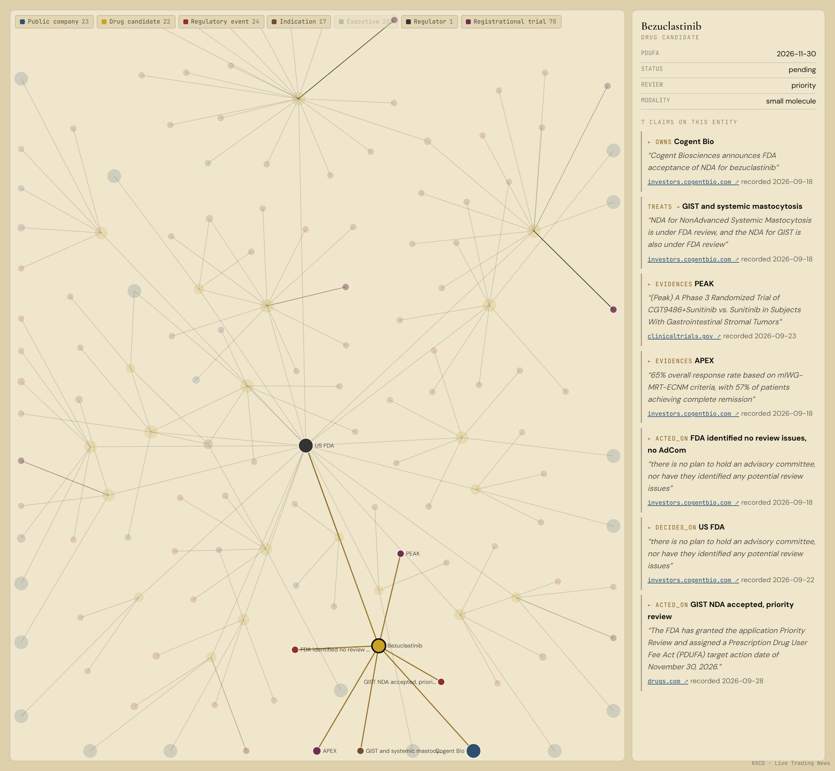835x771 pixels.
Task: Click the MODALITY value small molecule
Action: tap(791, 101)
